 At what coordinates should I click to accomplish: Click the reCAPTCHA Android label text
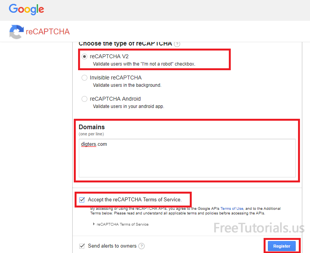click(x=115, y=99)
